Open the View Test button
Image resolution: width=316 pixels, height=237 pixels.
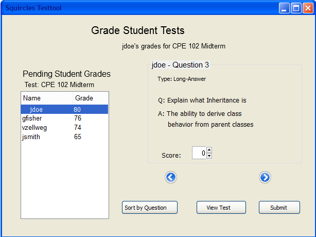(x=221, y=208)
